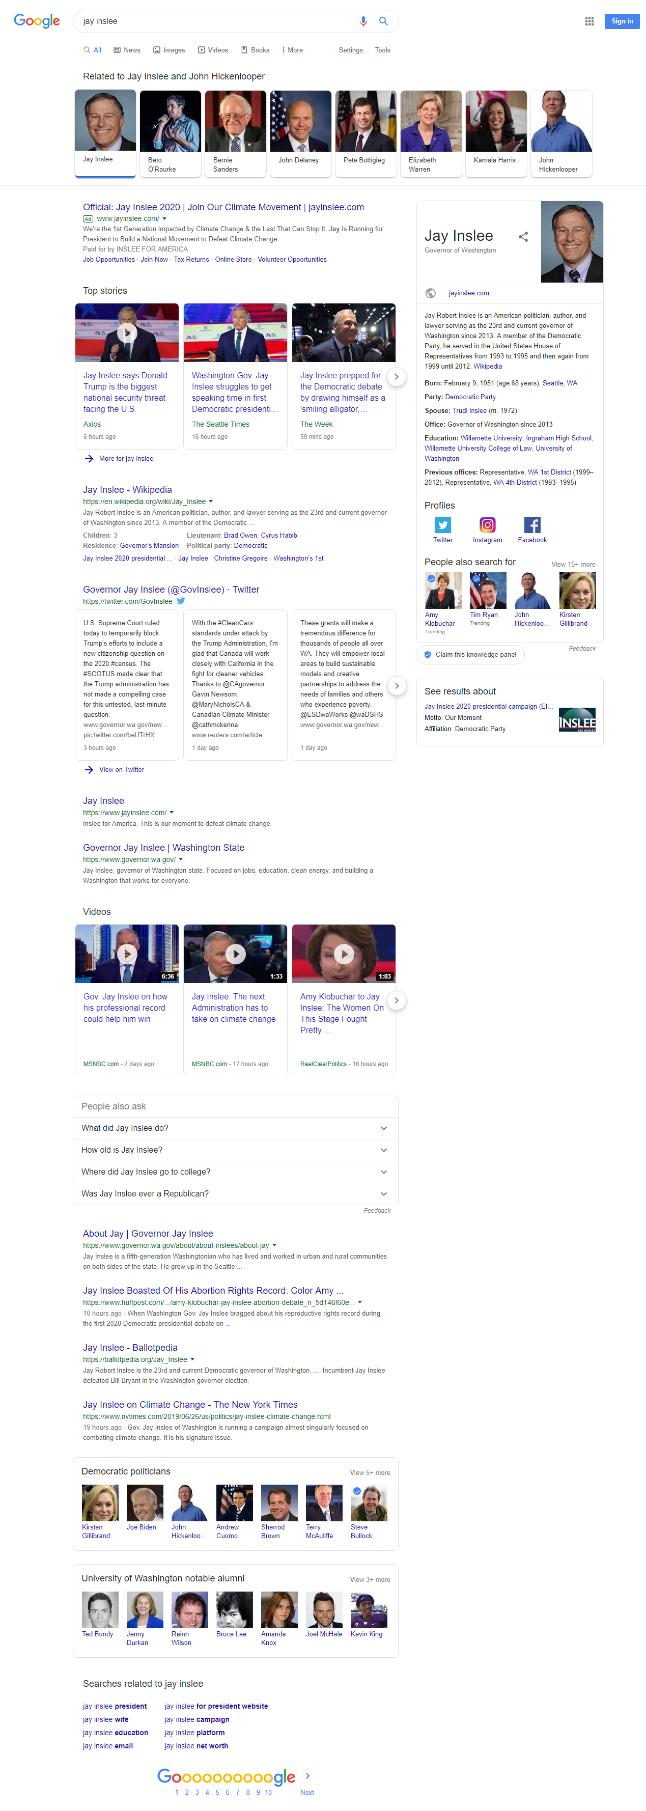
Task: Expand 'Where did Jay Inslee go to college?'
Action: tap(236, 1172)
